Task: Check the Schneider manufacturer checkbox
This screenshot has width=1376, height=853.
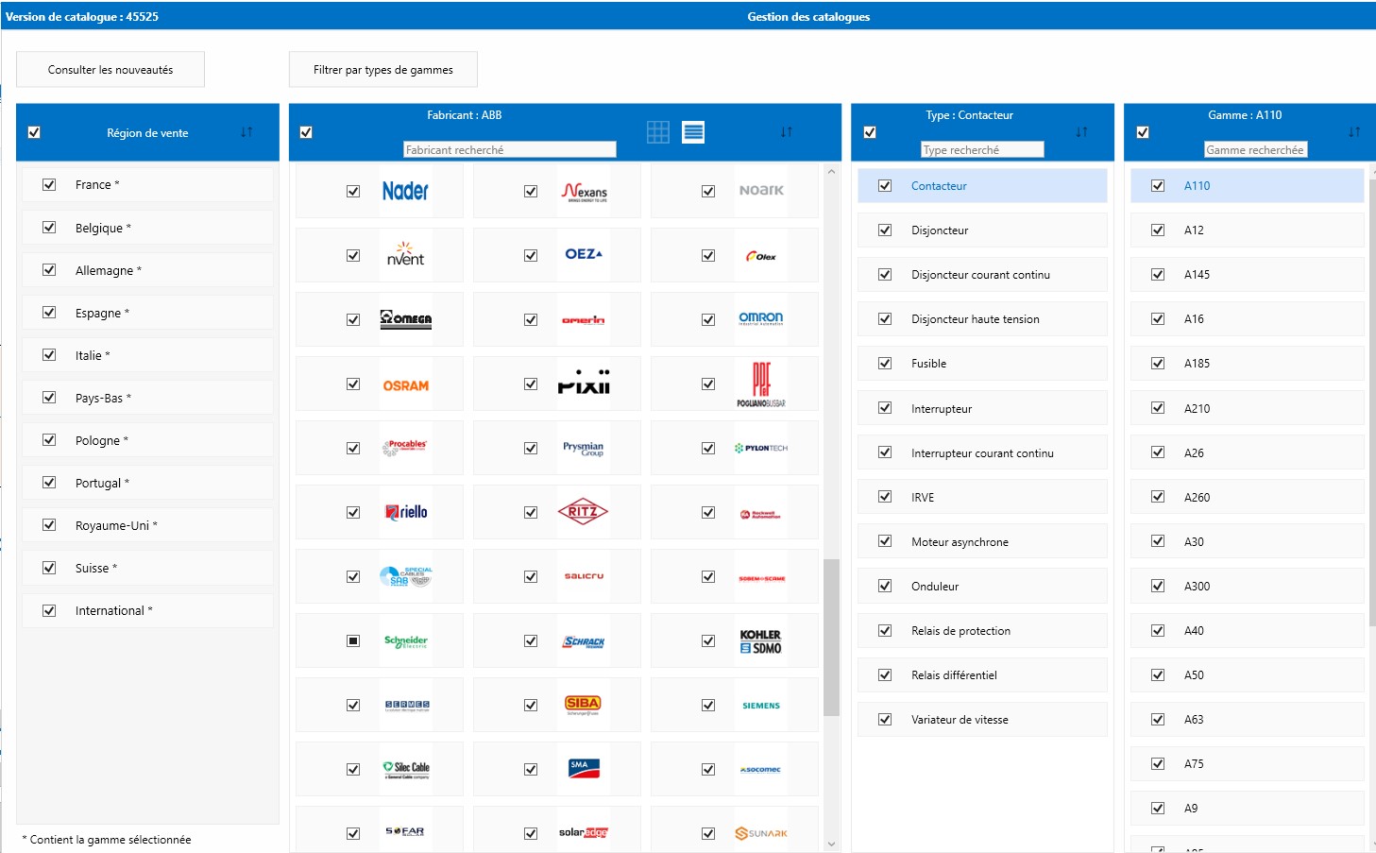Action: 353,640
